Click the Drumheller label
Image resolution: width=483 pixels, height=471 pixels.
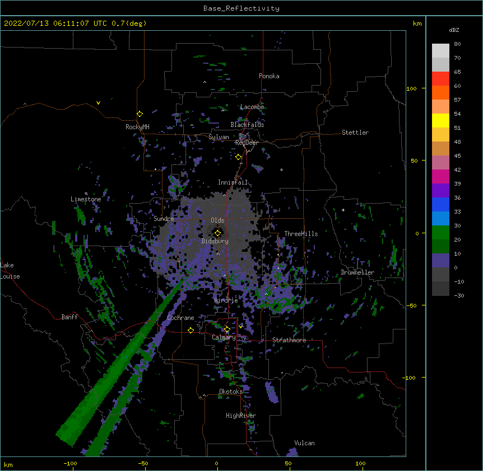click(x=357, y=272)
